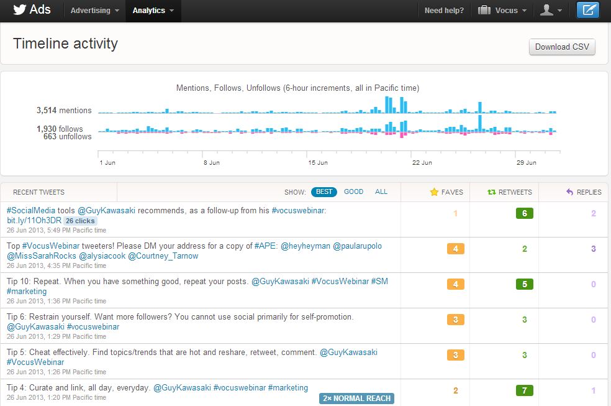Click the briefcase icon next to Vocus
611x406 pixels.
pyautogui.click(x=484, y=11)
